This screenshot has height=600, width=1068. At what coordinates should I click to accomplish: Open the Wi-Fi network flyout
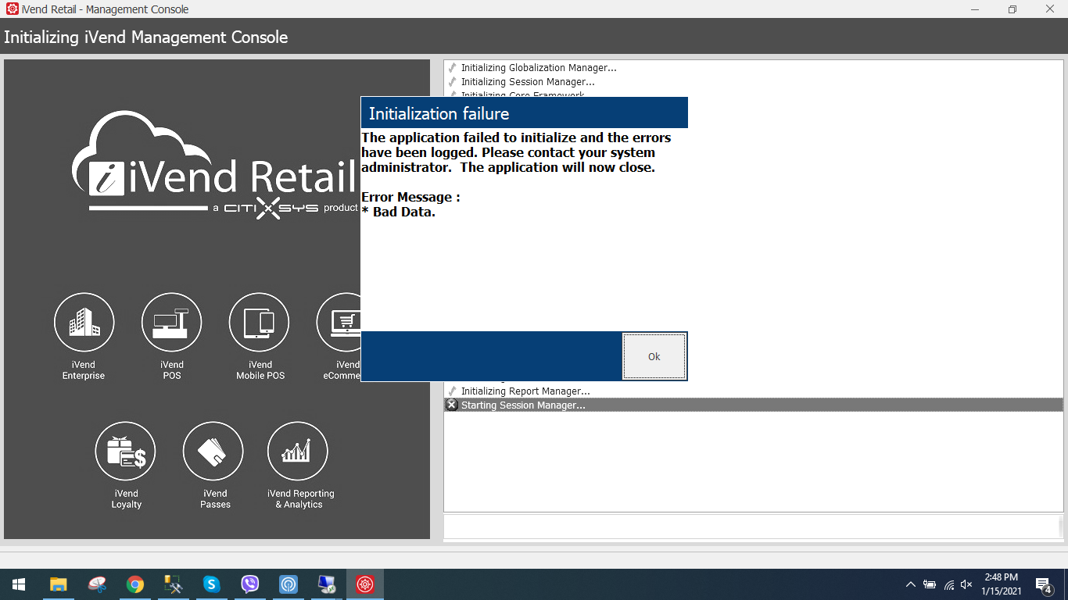coord(948,584)
